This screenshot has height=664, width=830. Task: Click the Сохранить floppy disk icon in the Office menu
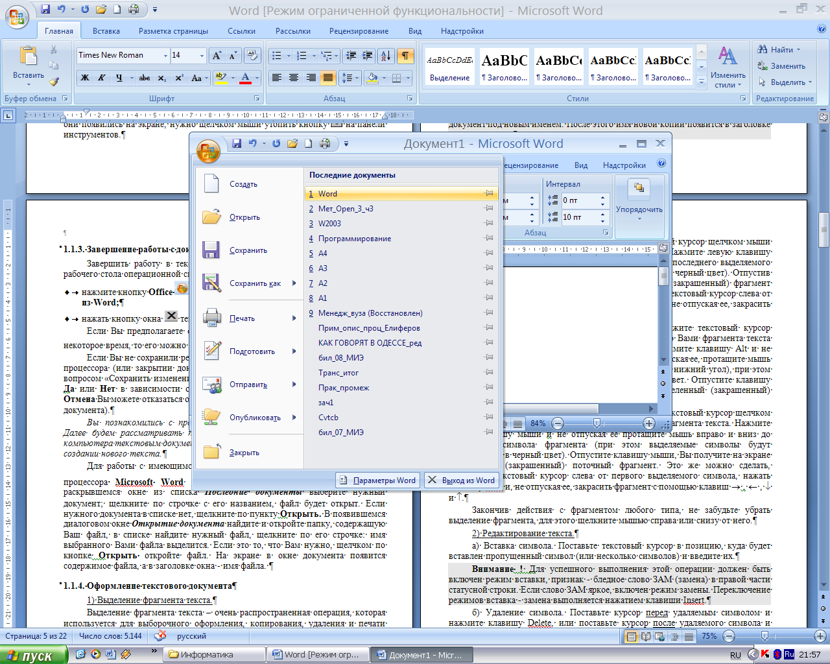tap(211, 250)
